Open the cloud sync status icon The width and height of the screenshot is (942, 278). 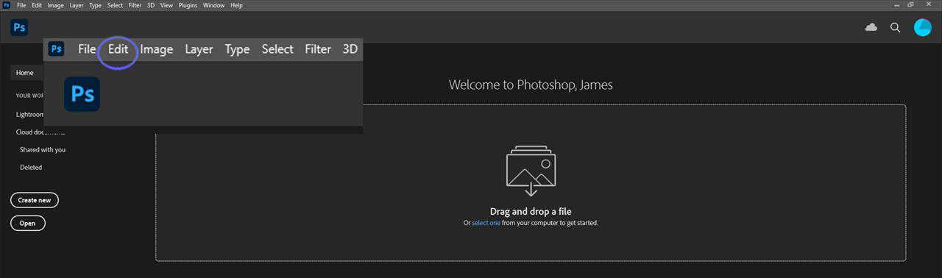point(871,27)
